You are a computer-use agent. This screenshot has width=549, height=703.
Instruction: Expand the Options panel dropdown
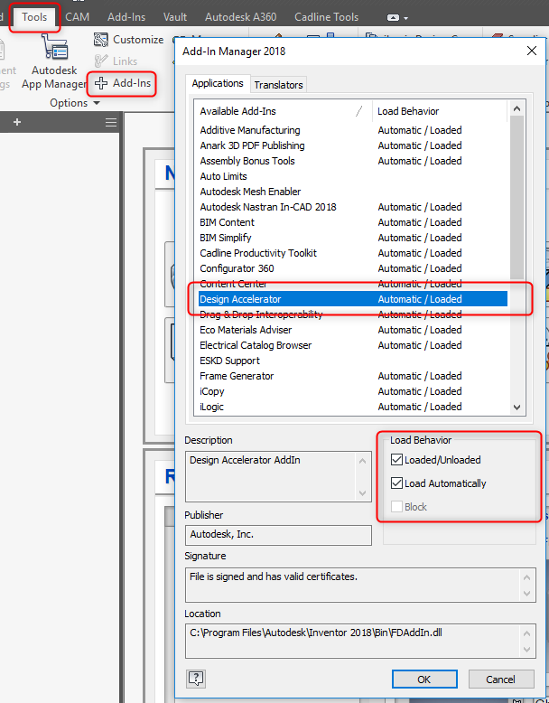click(x=97, y=103)
